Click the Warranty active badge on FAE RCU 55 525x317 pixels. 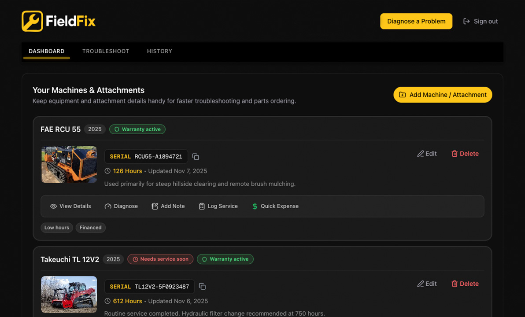pyautogui.click(x=137, y=129)
